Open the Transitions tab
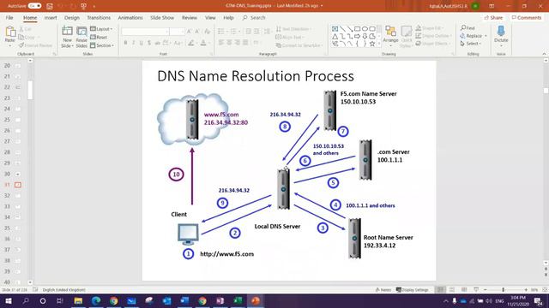This screenshot has width=549, height=308. pyautogui.click(x=99, y=17)
